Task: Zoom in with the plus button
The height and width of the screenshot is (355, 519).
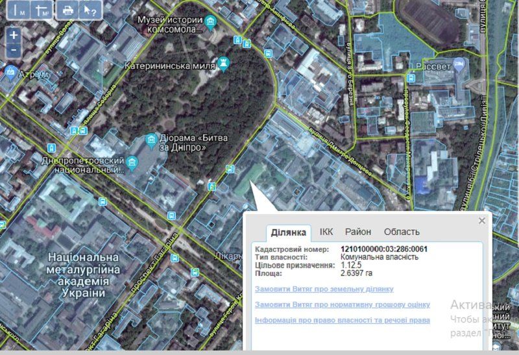Action: (x=14, y=34)
